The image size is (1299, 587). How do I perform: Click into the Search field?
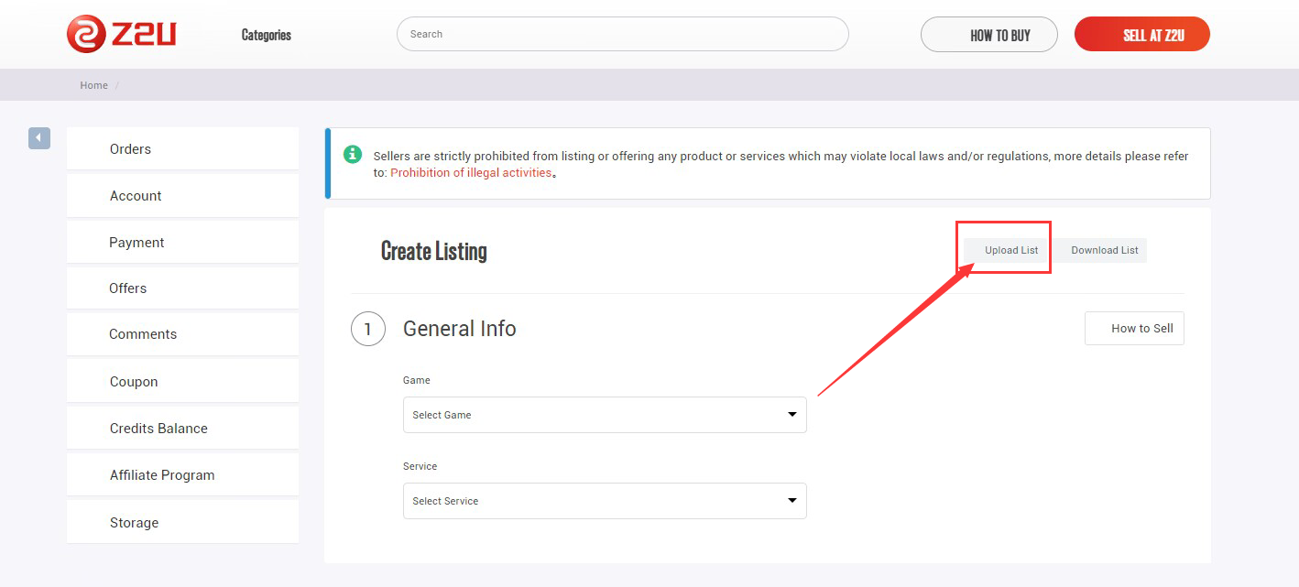click(x=623, y=34)
